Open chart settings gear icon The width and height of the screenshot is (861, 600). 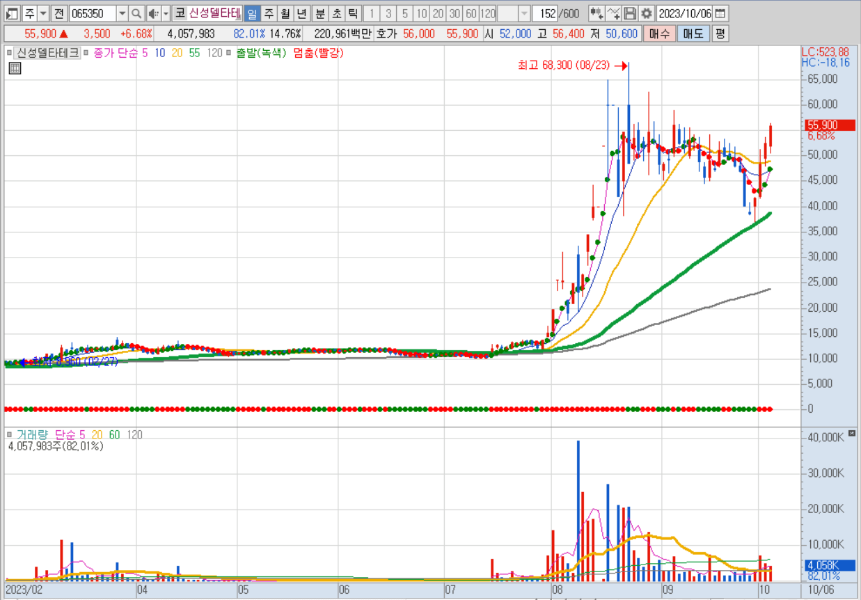tap(647, 13)
